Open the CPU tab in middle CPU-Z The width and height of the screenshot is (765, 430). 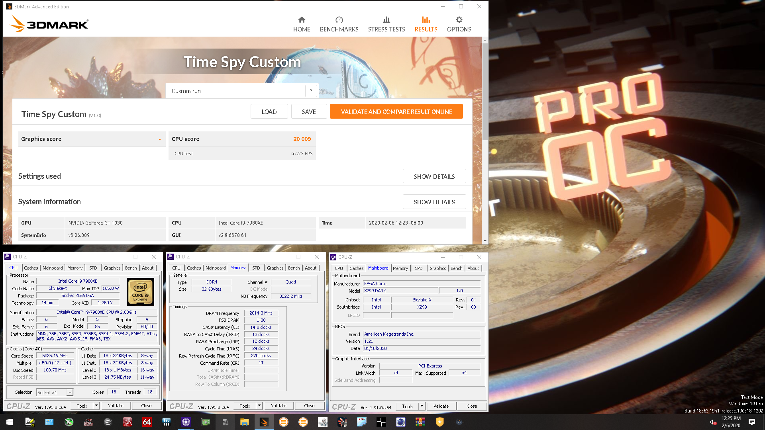pos(177,268)
